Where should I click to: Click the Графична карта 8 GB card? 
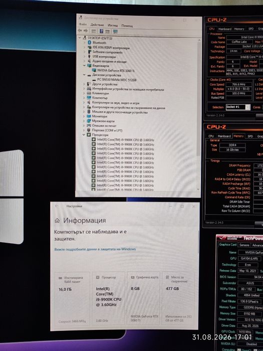click(x=143, y=299)
